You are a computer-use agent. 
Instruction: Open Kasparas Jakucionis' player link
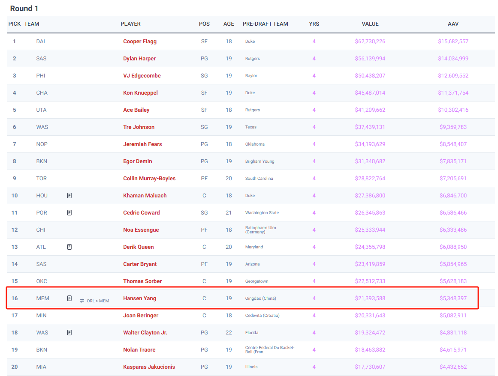point(149,367)
